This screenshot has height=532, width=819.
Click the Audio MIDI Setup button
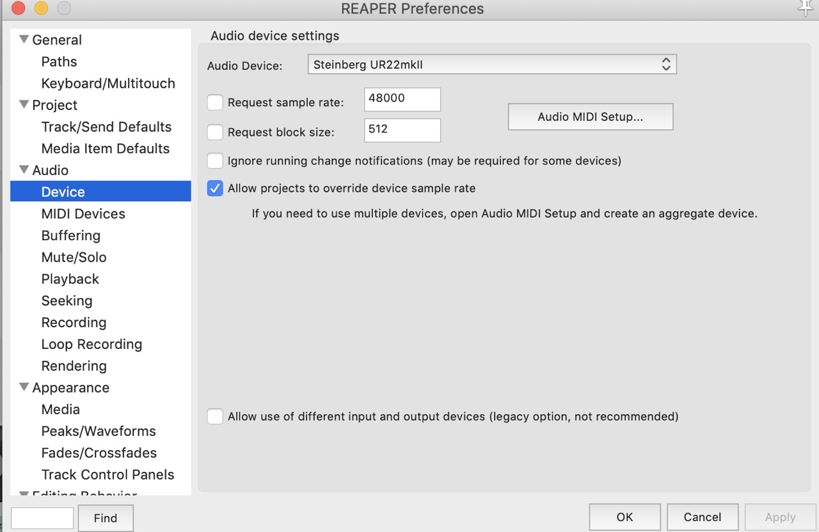(x=590, y=117)
